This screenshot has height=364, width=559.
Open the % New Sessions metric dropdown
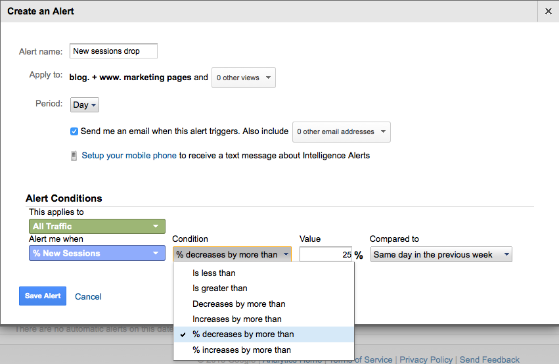coord(97,253)
